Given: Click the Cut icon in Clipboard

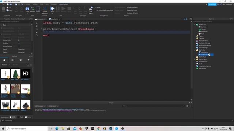Looking at the screenshot, I should click(x=8, y=7).
